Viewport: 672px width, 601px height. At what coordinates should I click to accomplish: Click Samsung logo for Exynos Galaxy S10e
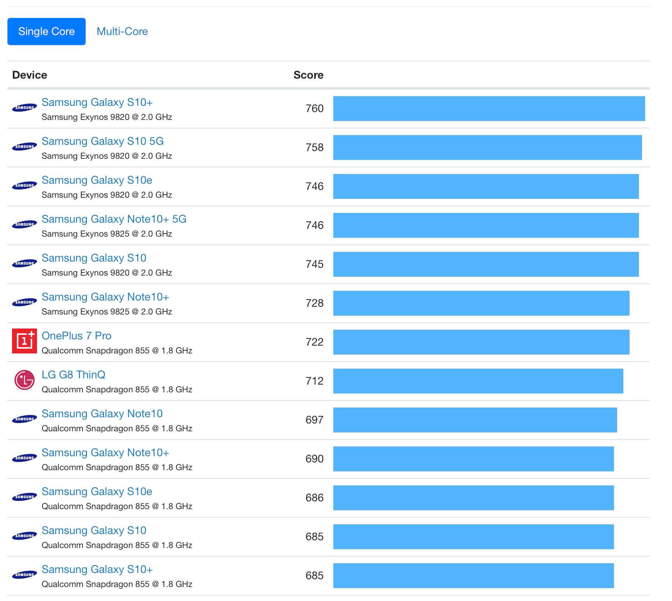coord(24,186)
